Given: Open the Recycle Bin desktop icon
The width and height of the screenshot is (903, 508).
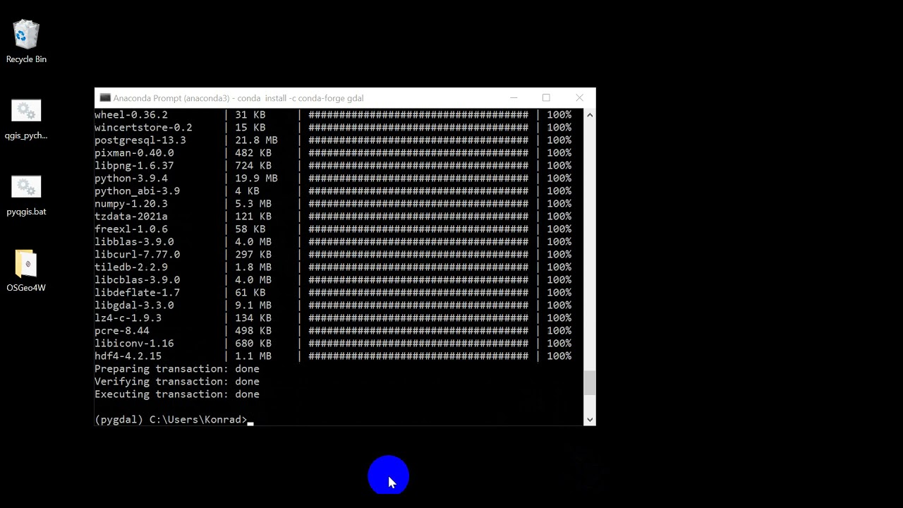Looking at the screenshot, I should (26, 42).
